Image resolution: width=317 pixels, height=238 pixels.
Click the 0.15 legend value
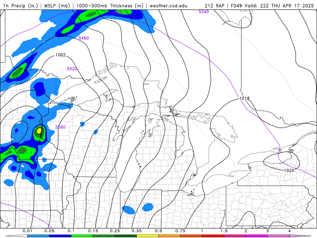click(x=93, y=231)
